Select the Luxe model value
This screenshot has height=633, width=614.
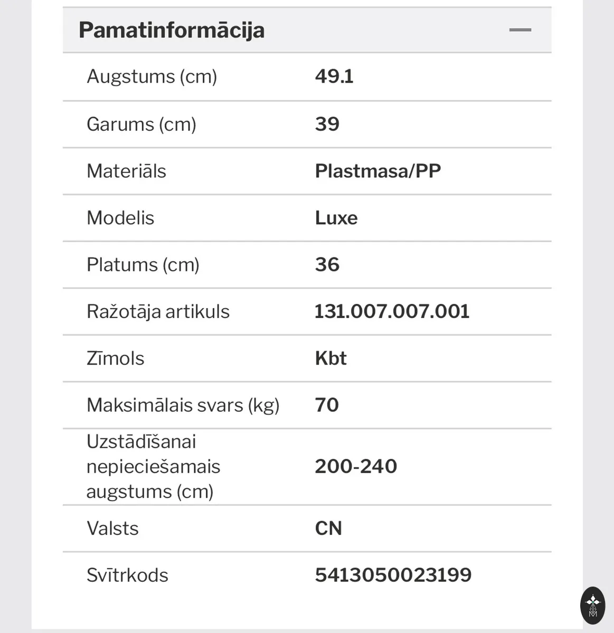point(336,218)
